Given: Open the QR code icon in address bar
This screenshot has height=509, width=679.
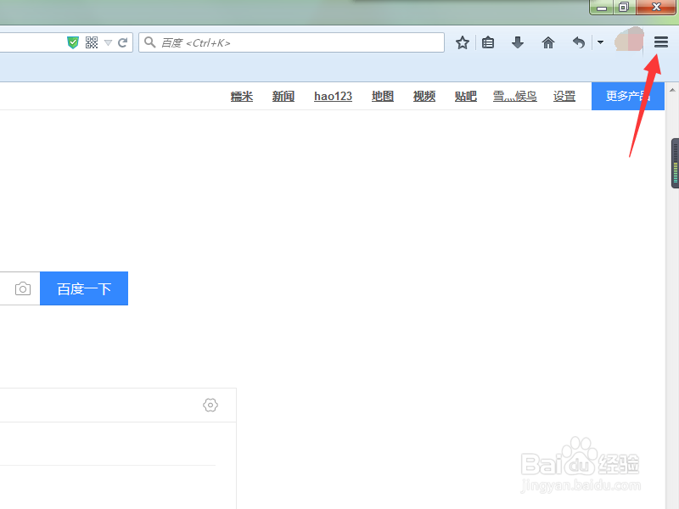Looking at the screenshot, I should tap(92, 42).
